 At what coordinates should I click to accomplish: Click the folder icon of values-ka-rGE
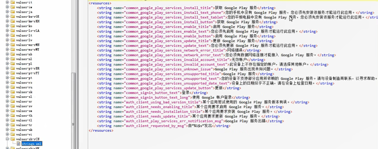[13, 16]
